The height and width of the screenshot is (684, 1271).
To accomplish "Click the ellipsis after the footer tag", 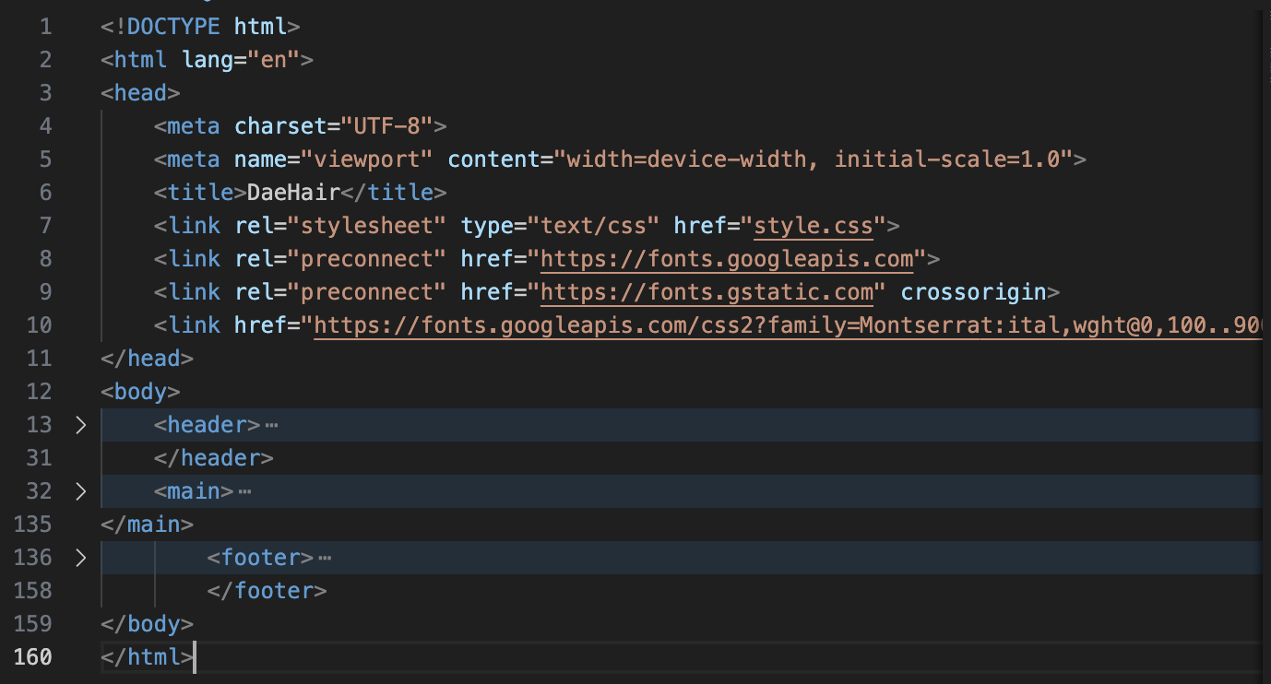I will coord(324,559).
